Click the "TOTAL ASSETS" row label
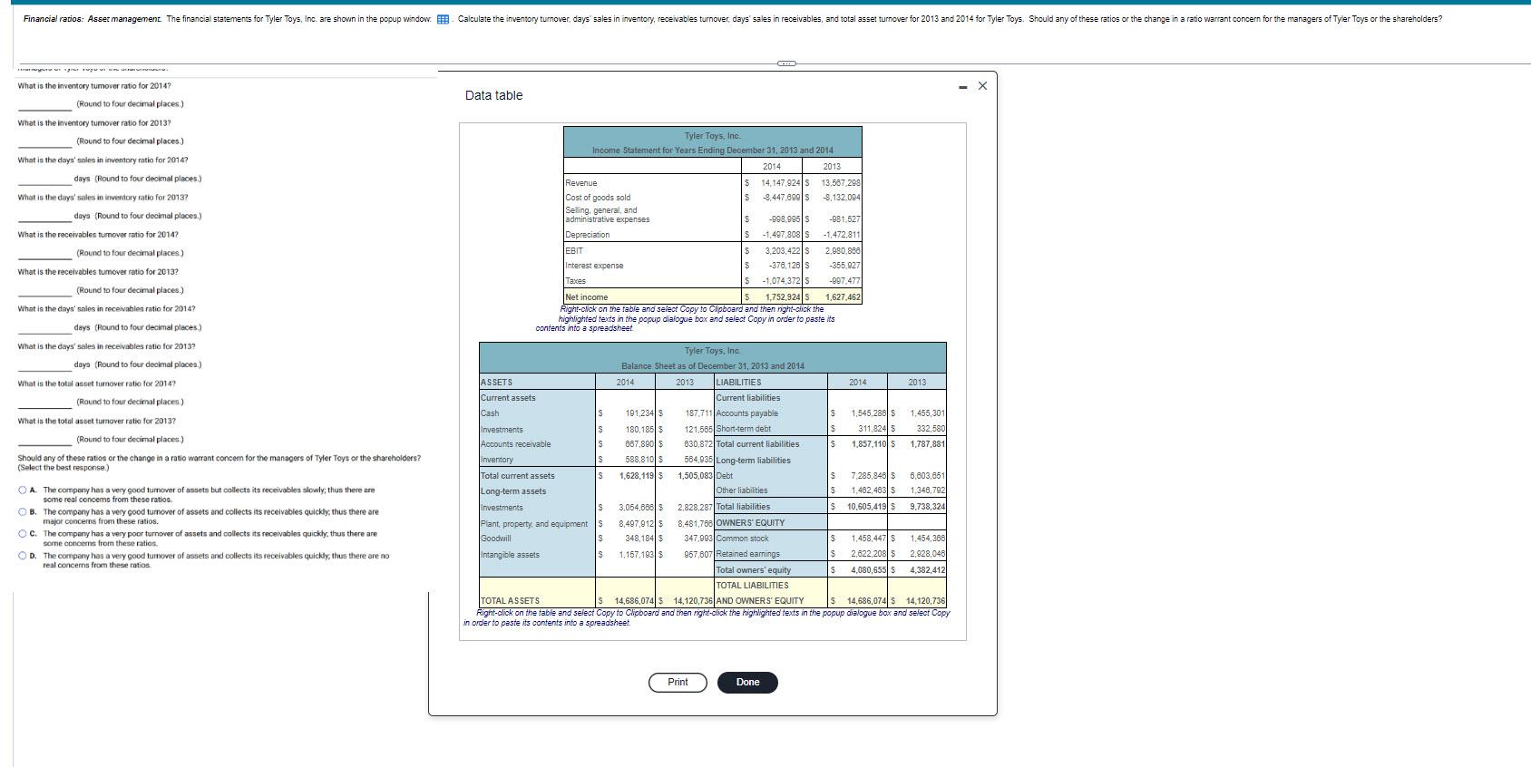 pyautogui.click(x=510, y=601)
